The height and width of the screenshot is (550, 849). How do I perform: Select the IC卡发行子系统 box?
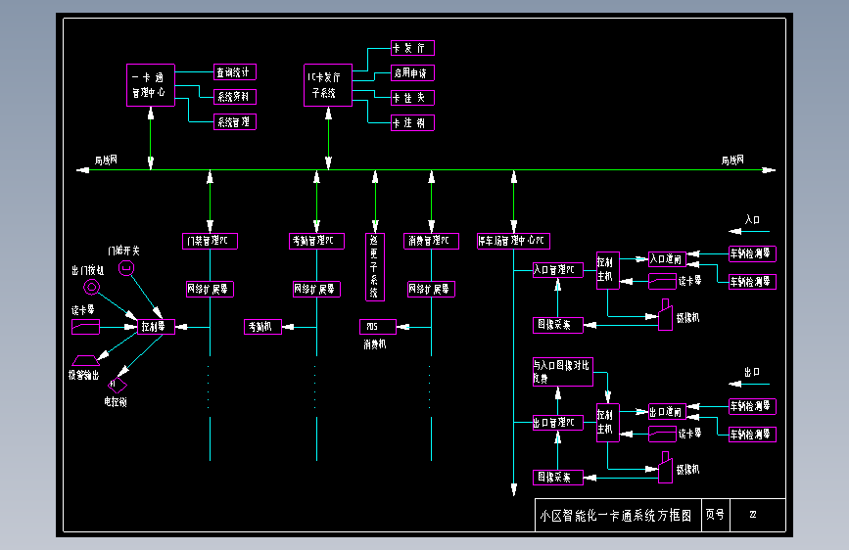[x=328, y=85]
